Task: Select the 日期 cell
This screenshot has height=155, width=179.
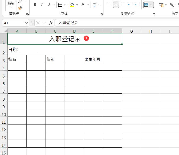Action: coord(65,50)
